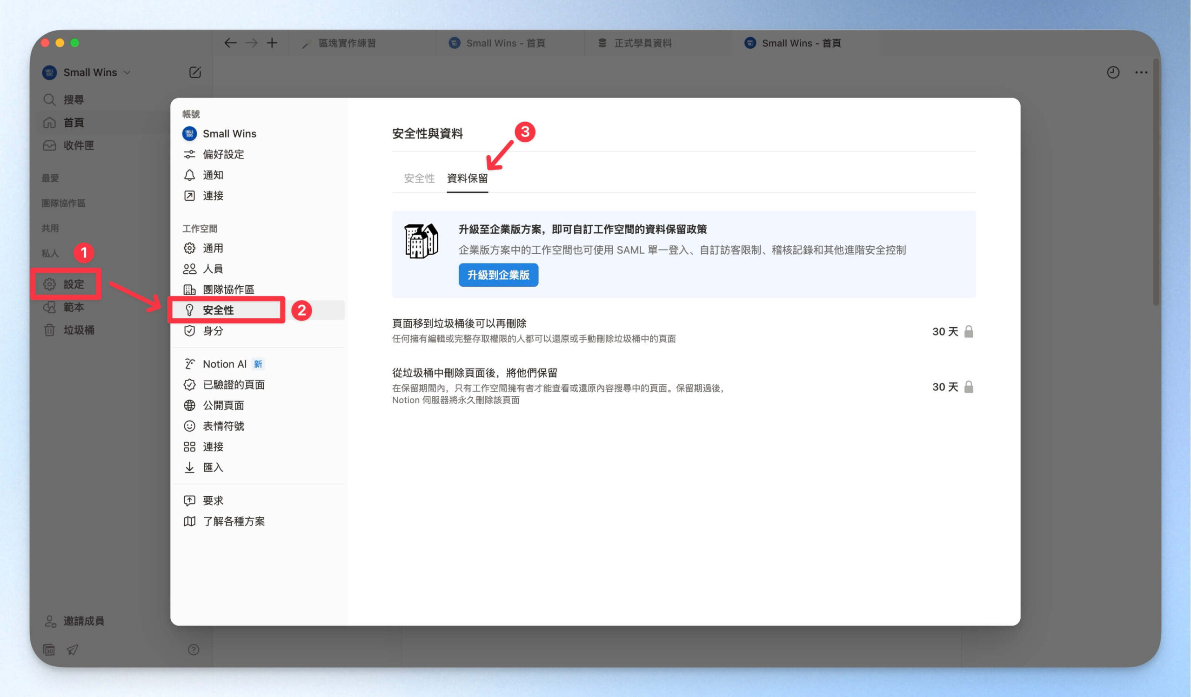
Task: Click the new page compose icon
Action: [195, 72]
